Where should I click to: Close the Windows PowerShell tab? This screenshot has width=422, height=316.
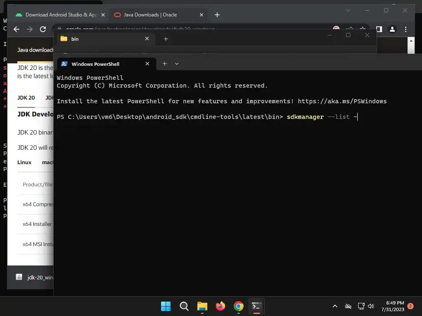click(147, 64)
